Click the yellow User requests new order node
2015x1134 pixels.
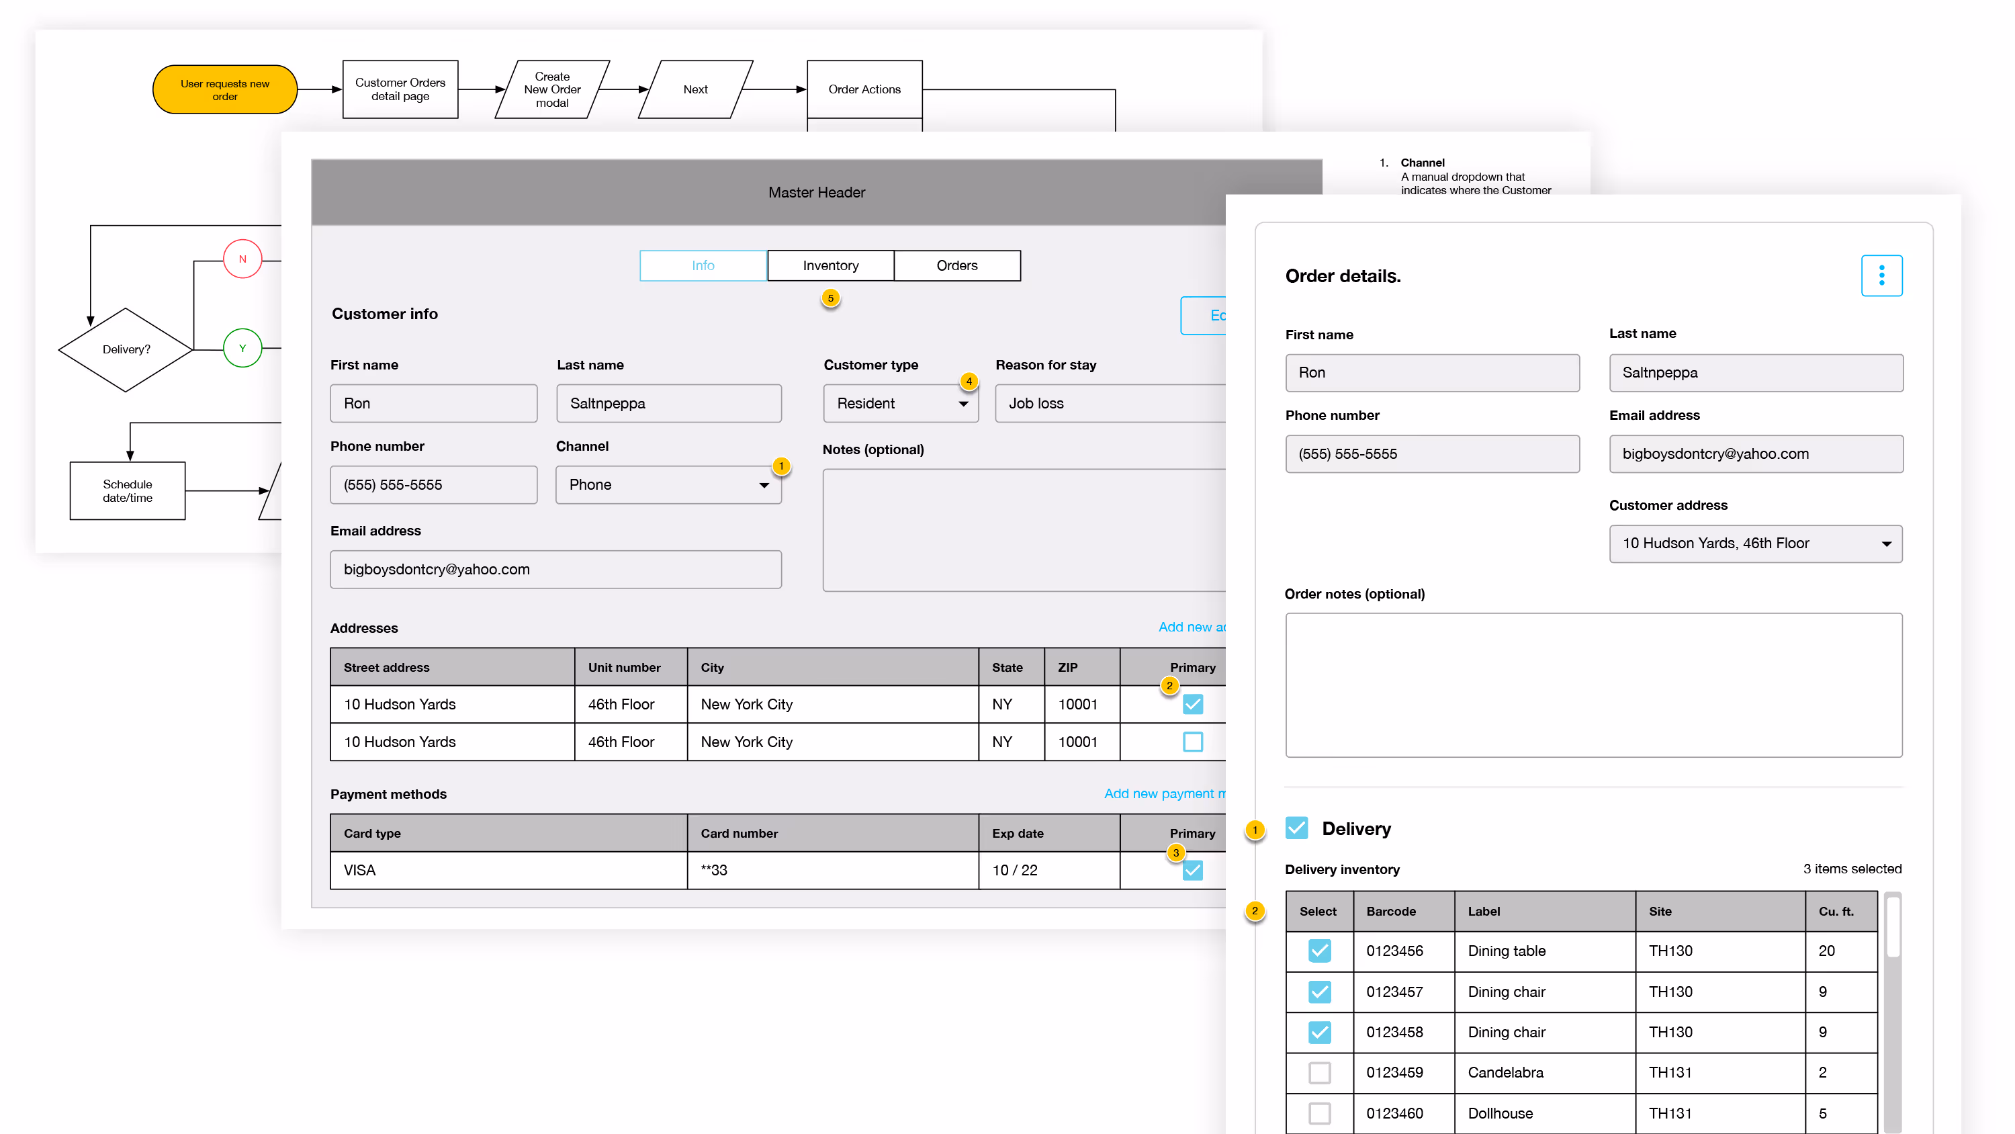click(224, 89)
